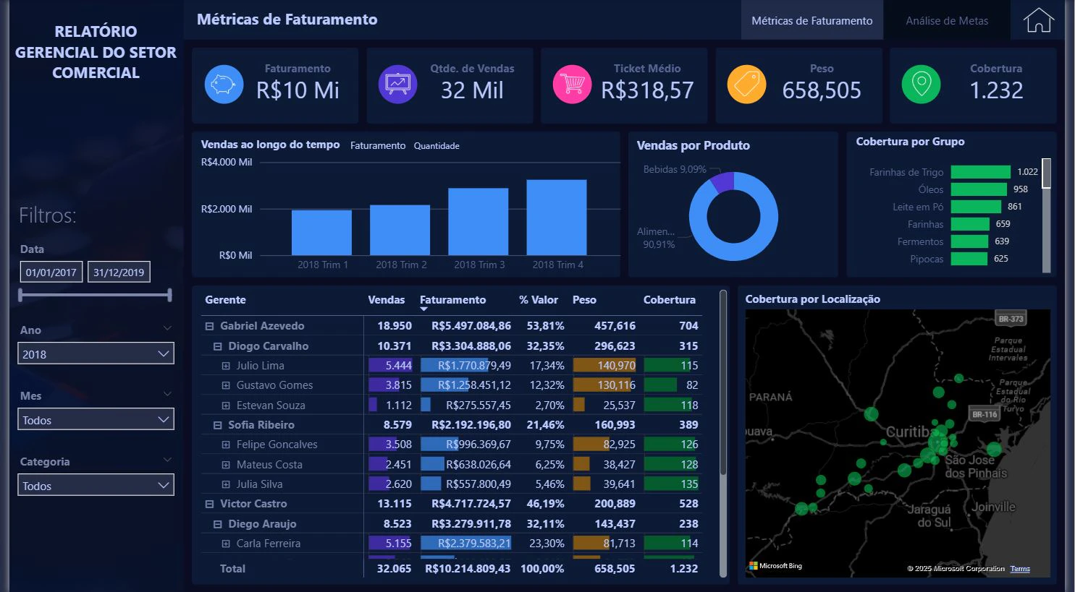1075x592 pixels.
Task: Click the Microsoft Bing logo on map
Action: pyautogui.click(x=775, y=566)
